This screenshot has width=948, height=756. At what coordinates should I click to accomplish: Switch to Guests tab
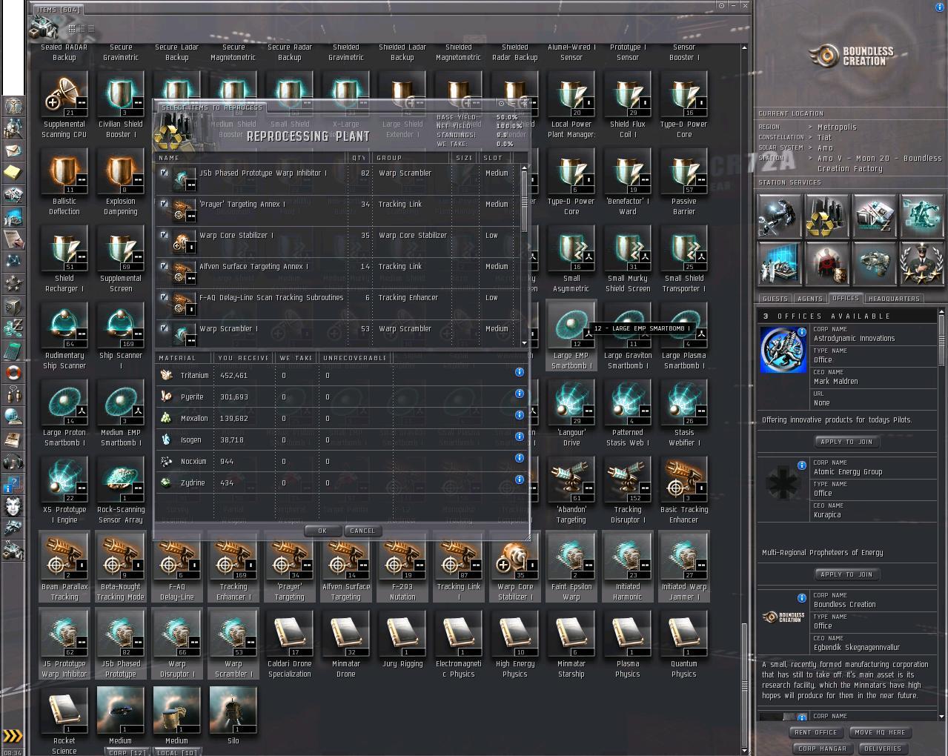775,299
